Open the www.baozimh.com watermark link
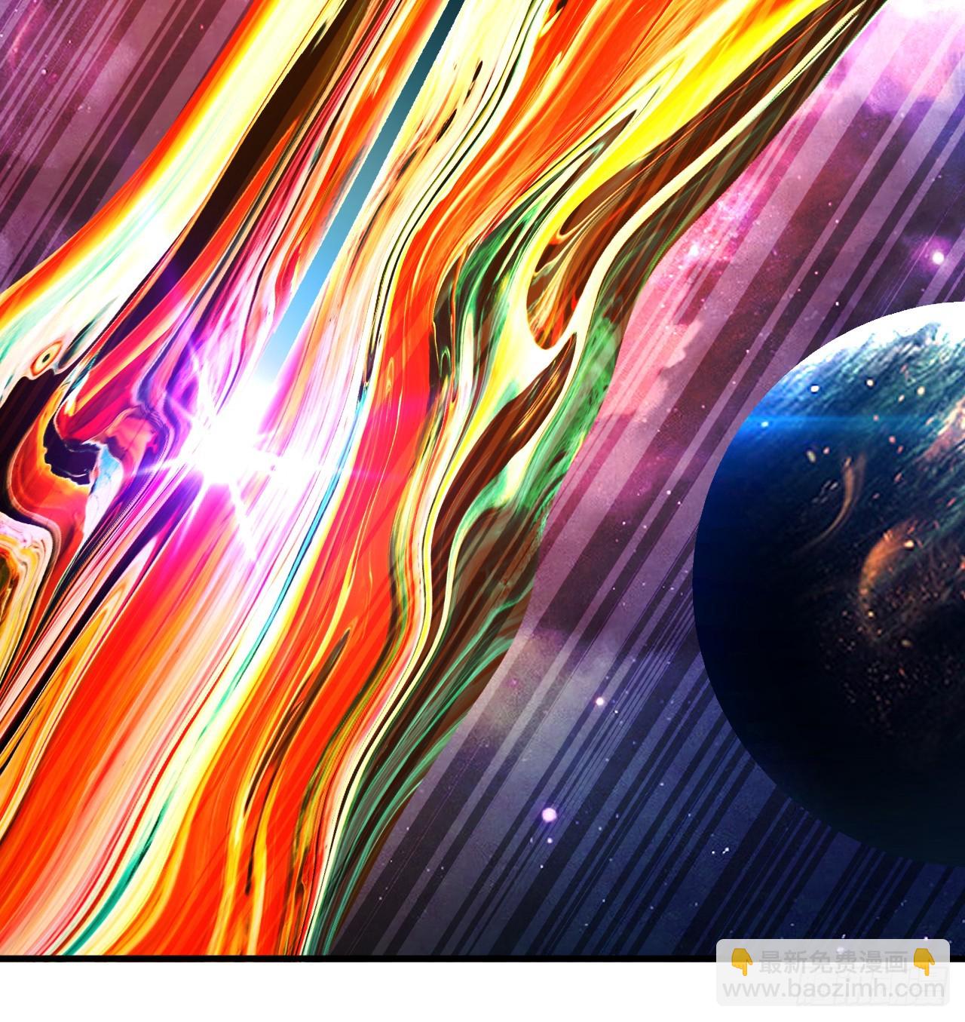 [x=833, y=988]
